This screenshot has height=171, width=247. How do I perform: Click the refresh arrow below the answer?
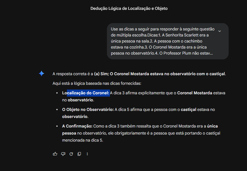tap(71, 154)
